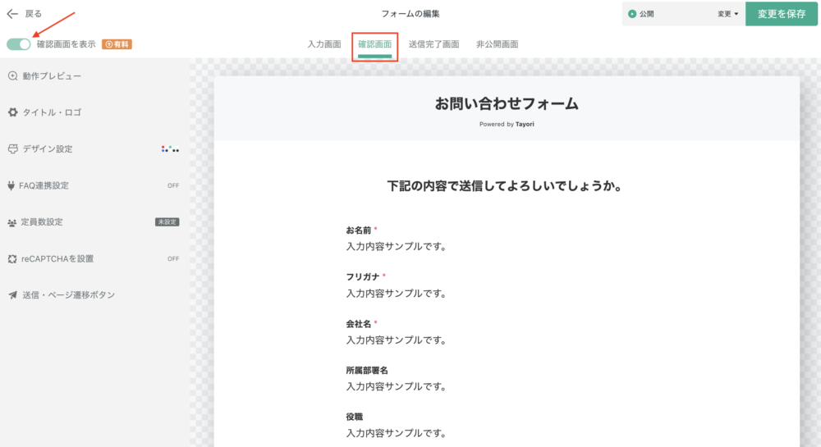
Task: Click the FAQ連携設定 plug icon
Action: point(11,185)
